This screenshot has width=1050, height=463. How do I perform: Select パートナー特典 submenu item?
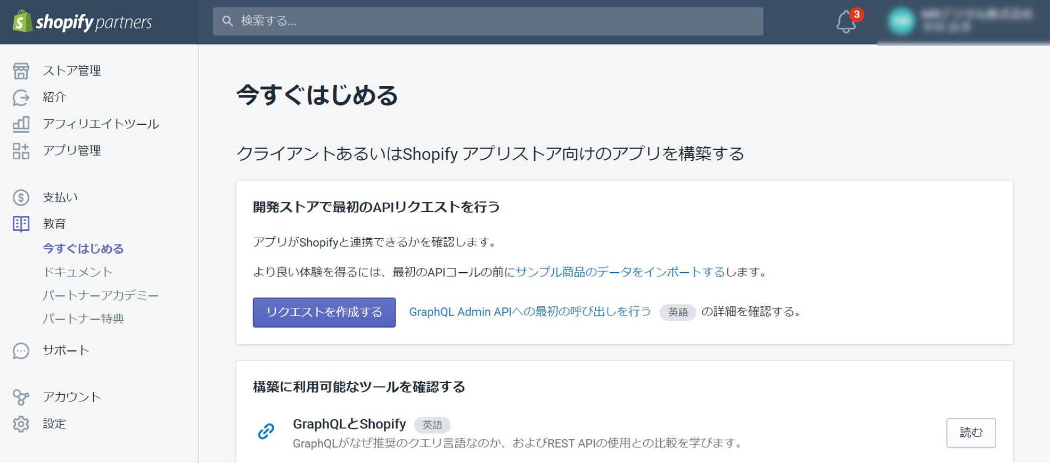tap(83, 319)
